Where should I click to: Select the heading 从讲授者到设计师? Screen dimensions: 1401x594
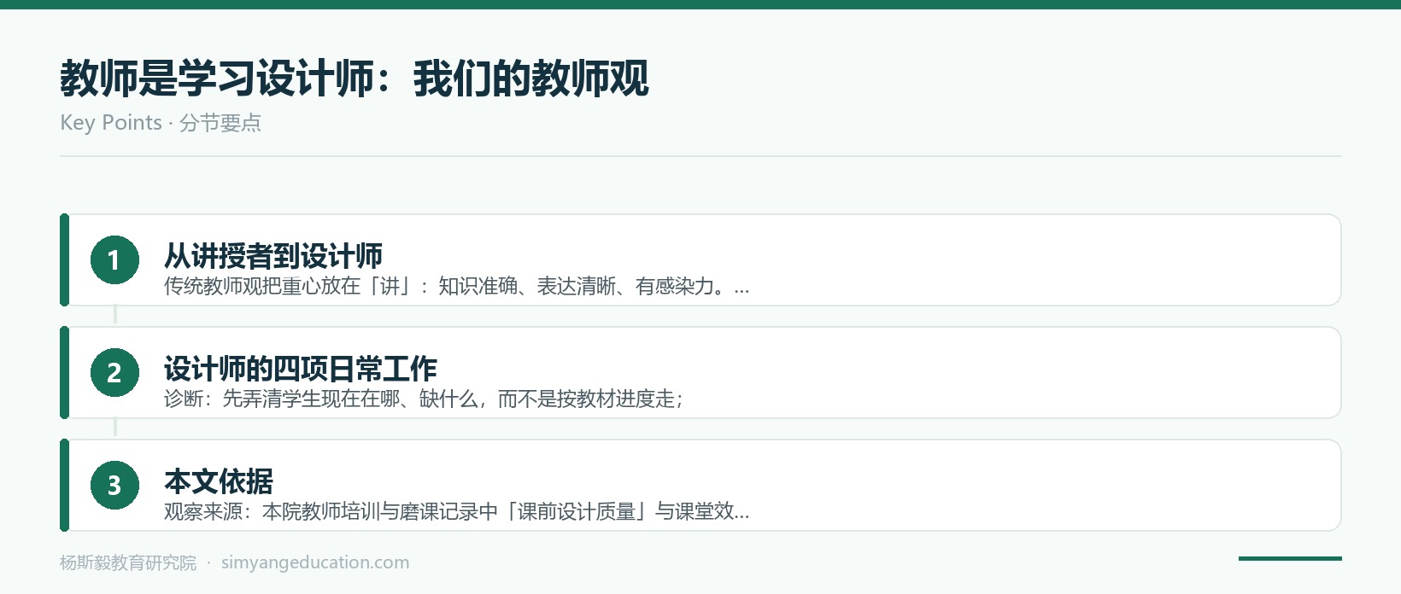pos(273,255)
